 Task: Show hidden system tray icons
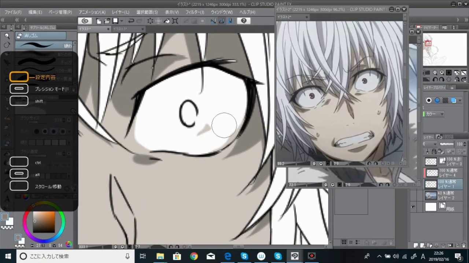(x=379, y=256)
